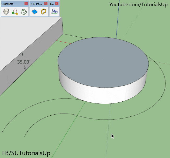Launch the F6 Fredo6 tool icon
The width and height of the screenshot is (170, 158).
click(54, 11)
